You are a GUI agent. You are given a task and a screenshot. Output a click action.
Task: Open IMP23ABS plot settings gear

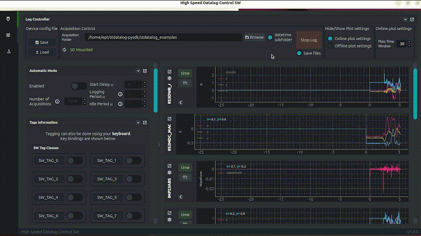(169, 172)
